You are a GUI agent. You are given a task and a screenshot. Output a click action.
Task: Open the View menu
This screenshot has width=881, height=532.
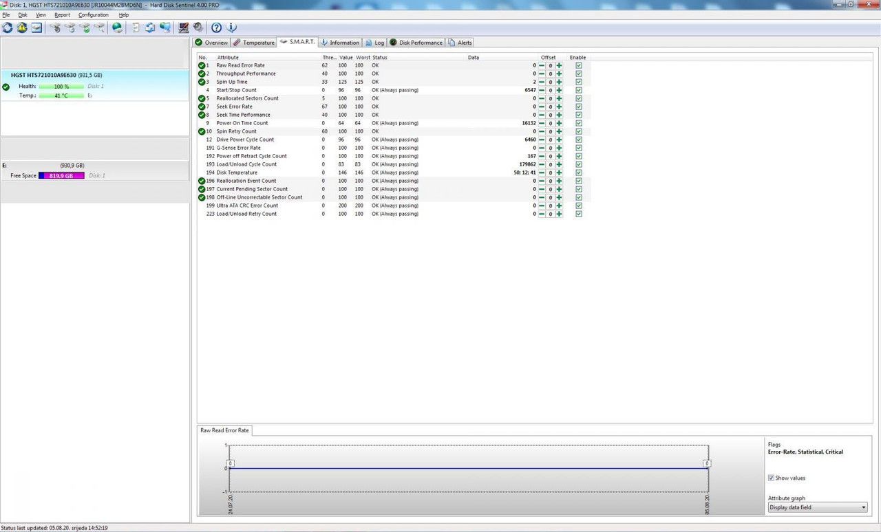(x=41, y=14)
